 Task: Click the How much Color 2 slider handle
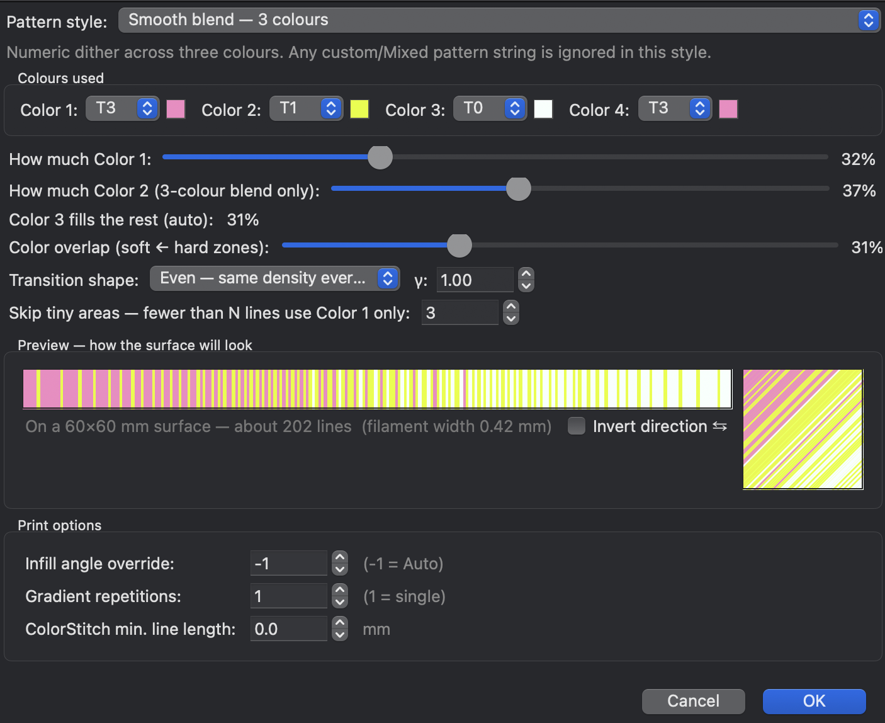pyautogui.click(x=519, y=188)
